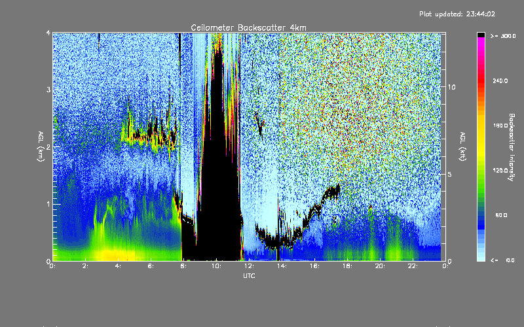Click the '3' km label on left axis
524x327 pixels.
coord(48,90)
